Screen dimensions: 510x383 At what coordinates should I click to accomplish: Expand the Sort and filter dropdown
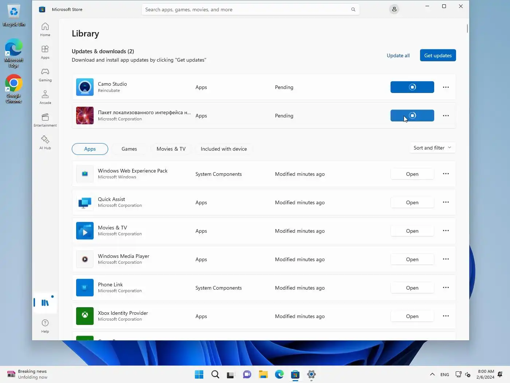point(432,148)
